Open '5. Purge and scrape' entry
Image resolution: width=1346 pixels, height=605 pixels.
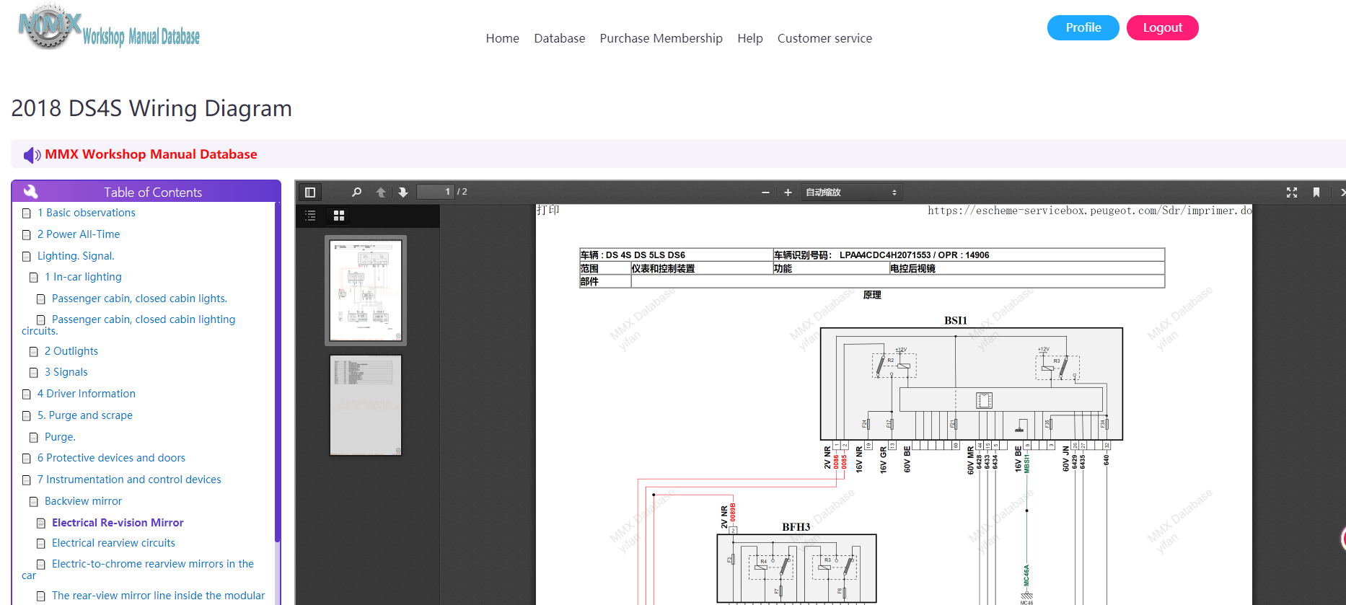pos(85,415)
